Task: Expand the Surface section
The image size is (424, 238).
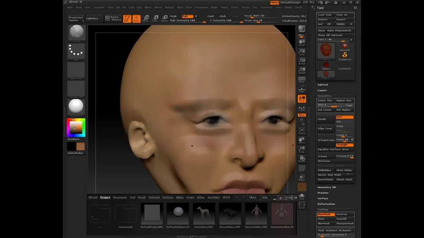Action: 323,198
